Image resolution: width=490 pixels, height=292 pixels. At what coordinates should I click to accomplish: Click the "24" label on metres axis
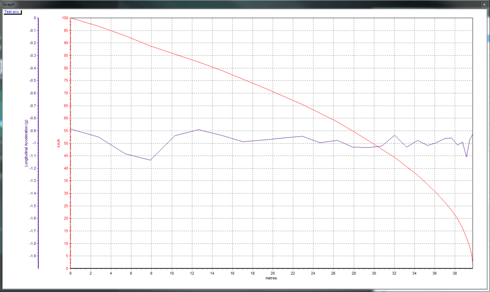coord(313,273)
